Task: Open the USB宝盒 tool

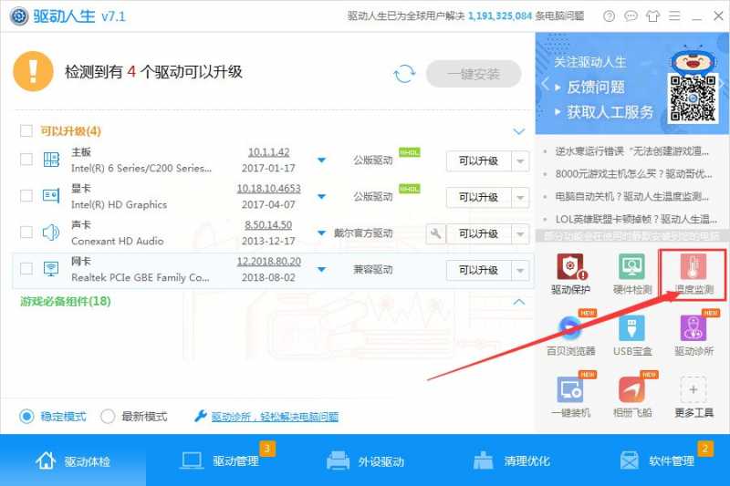Action: [x=631, y=336]
